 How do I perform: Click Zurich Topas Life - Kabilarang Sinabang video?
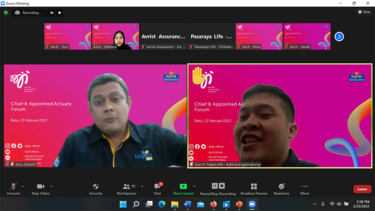[280, 116]
